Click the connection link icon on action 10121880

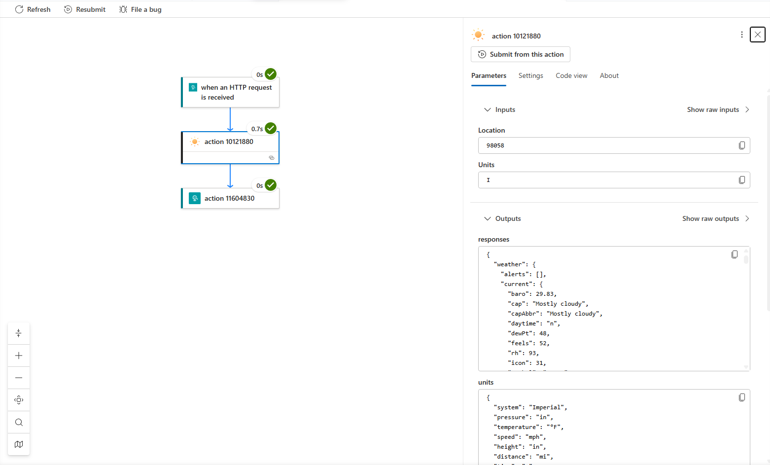click(272, 158)
